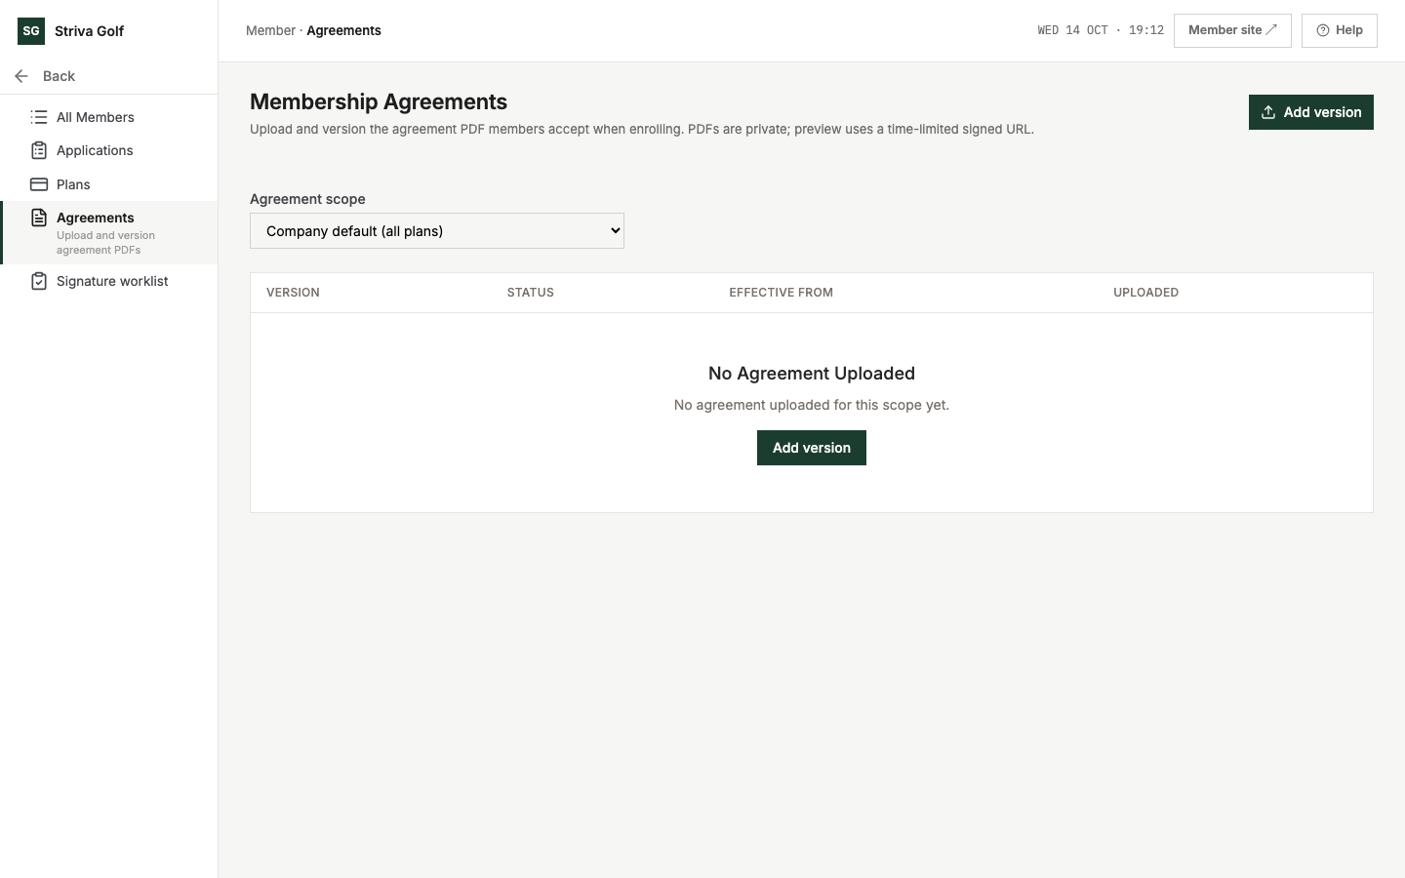The width and height of the screenshot is (1405, 878).
Task: Click the Membership Agreements heading
Action: click(379, 101)
